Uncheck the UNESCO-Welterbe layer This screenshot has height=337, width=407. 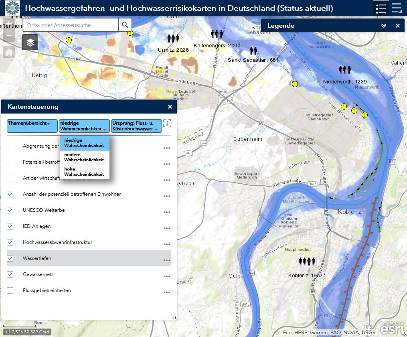(x=10, y=210)
